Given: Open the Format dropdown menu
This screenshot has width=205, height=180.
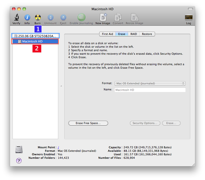Looking at the screenshot, I should [150, 83].
